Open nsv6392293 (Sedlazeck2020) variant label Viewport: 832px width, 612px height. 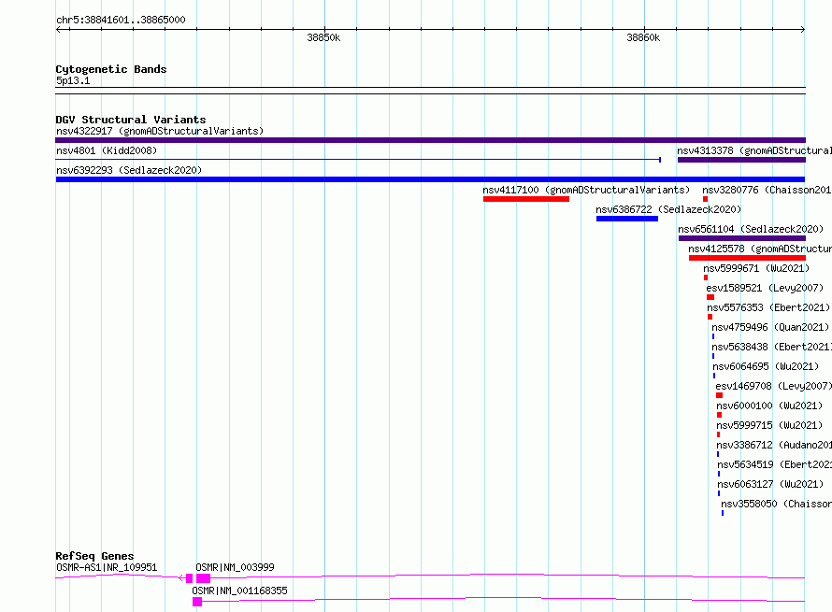coord(129,170)
